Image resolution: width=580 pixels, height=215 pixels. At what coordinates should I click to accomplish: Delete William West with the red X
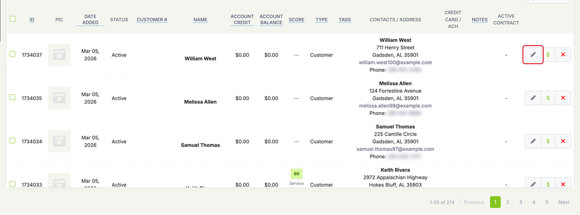(x=563, y=54)
